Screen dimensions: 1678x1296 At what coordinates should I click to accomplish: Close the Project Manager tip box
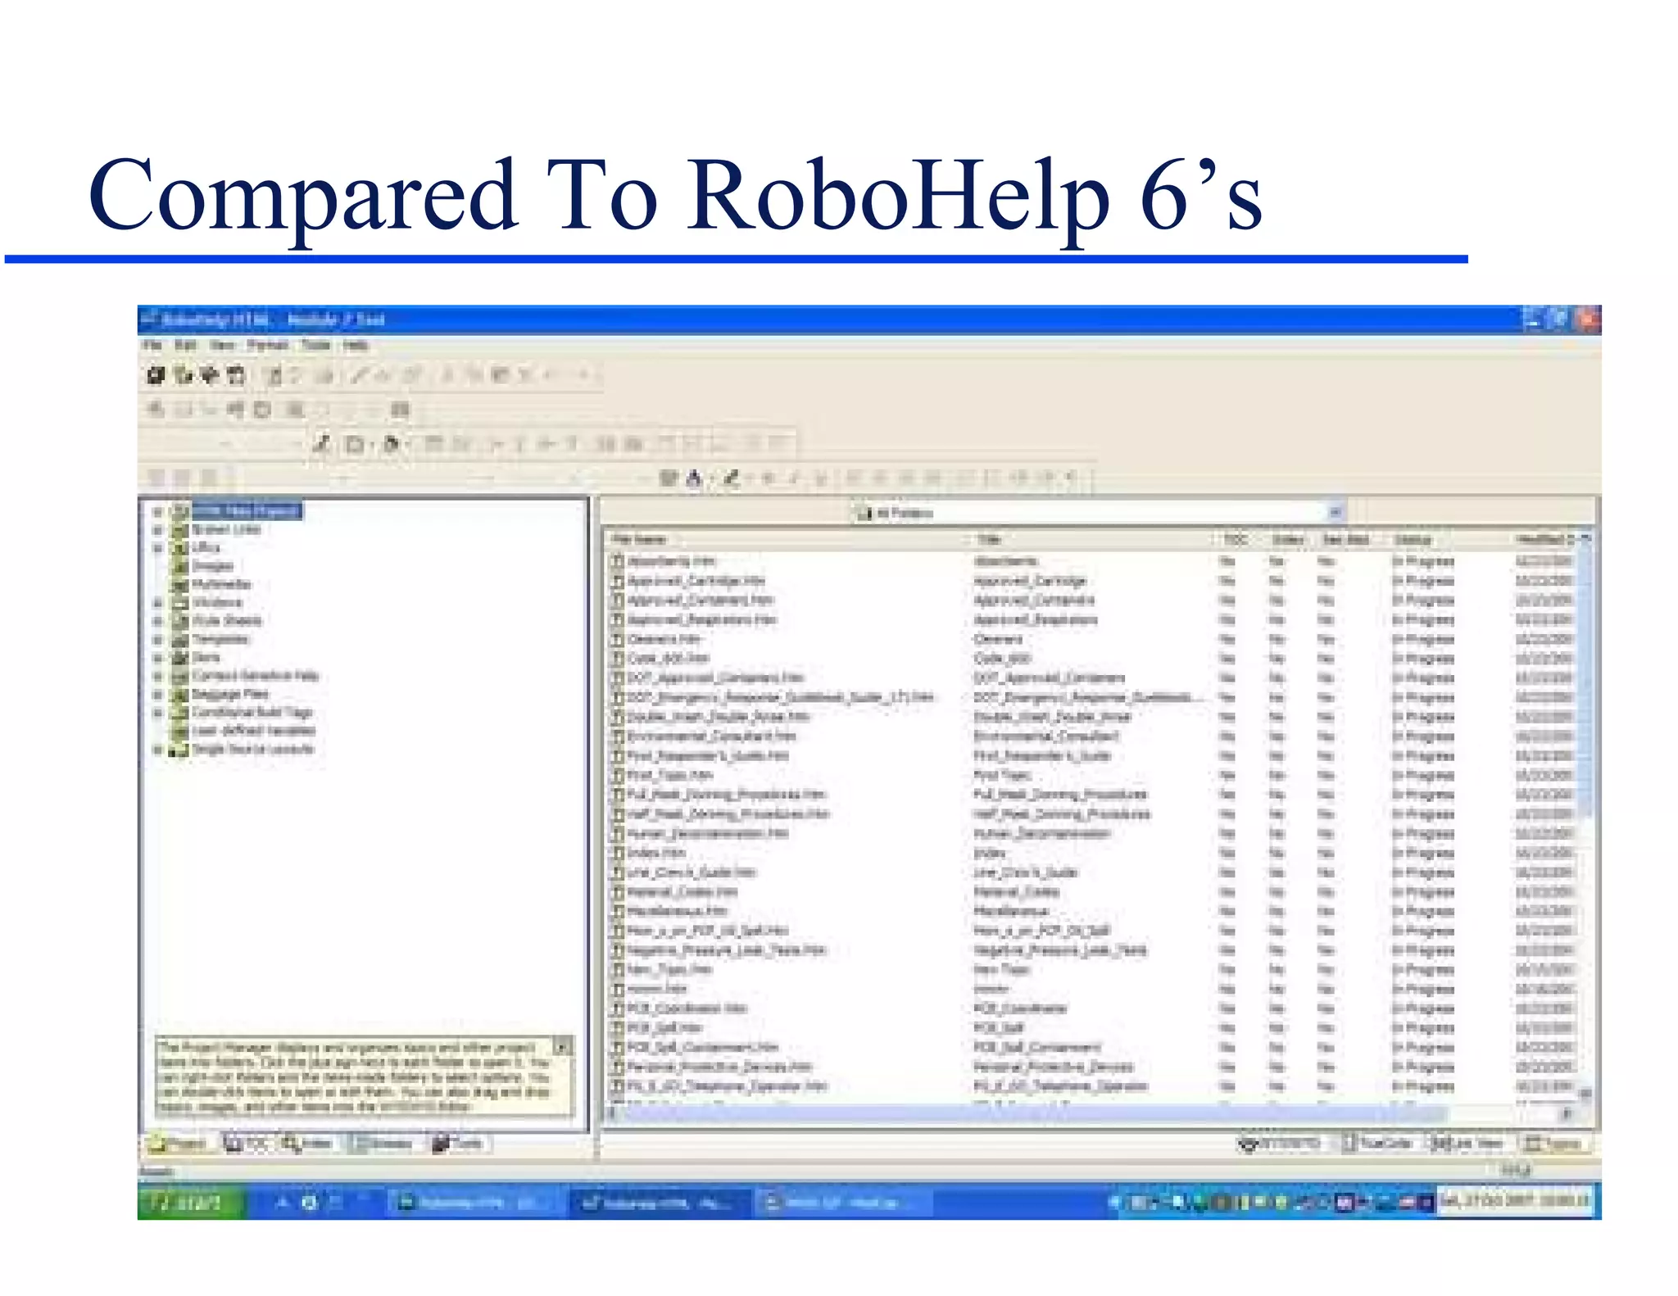tap(562, 1046)
